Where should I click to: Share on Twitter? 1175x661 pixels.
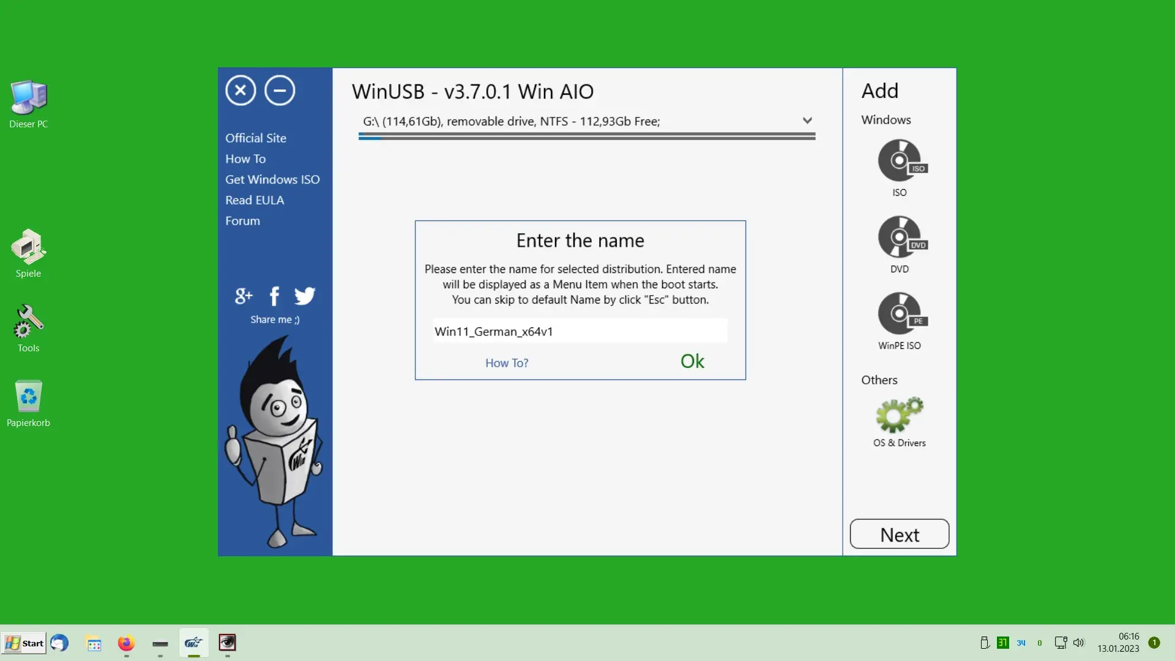305,296
